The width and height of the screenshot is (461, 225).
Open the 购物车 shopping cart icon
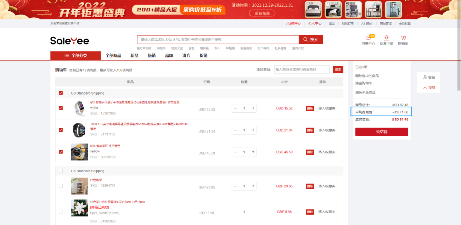point(403,38)
